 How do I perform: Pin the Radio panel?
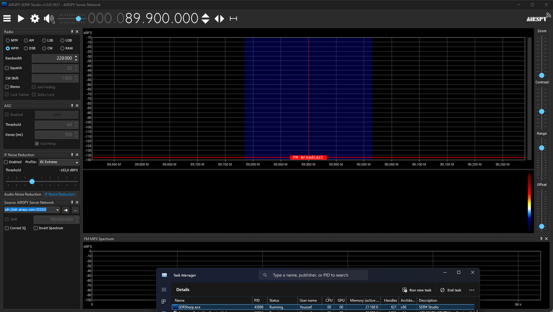[72, 31]
